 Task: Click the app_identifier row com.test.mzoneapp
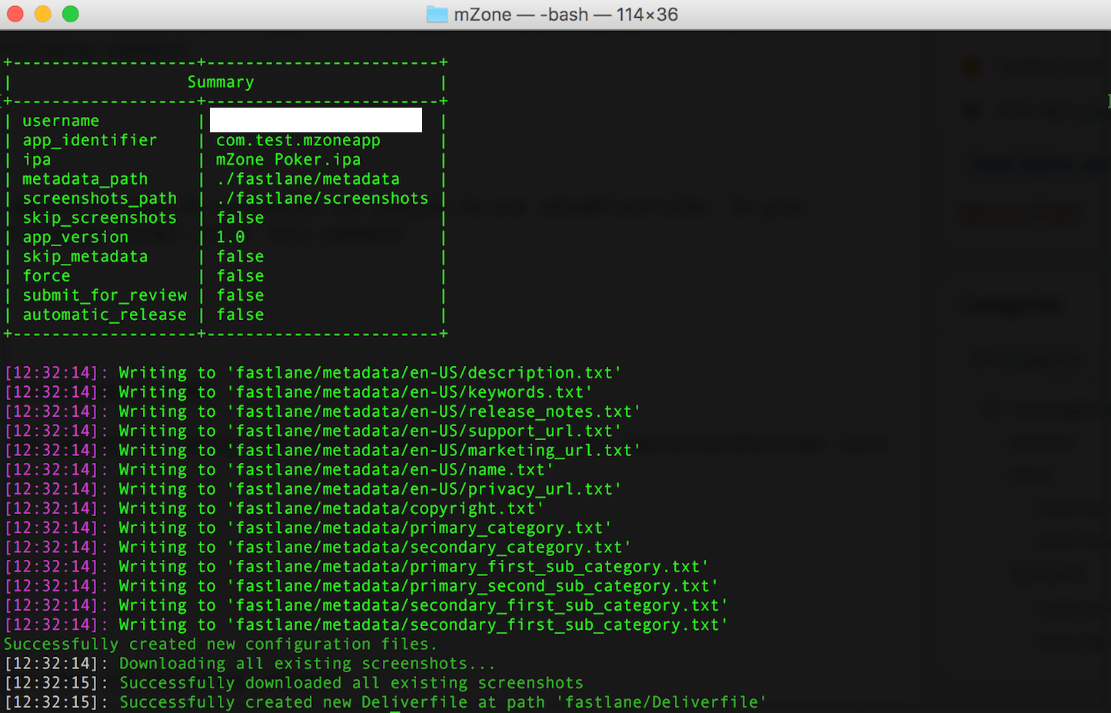pos(298,140)
